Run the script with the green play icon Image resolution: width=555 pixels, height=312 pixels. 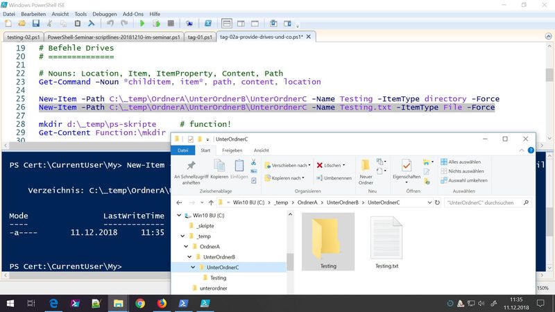[x=142, y=24]
